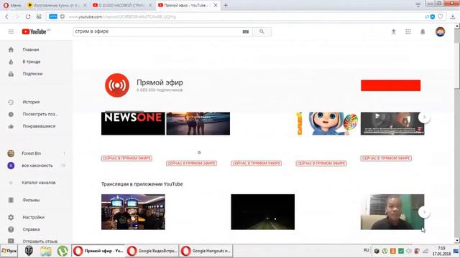
Task: Click the RU language indicator in tray
Action: click(366, 250)
